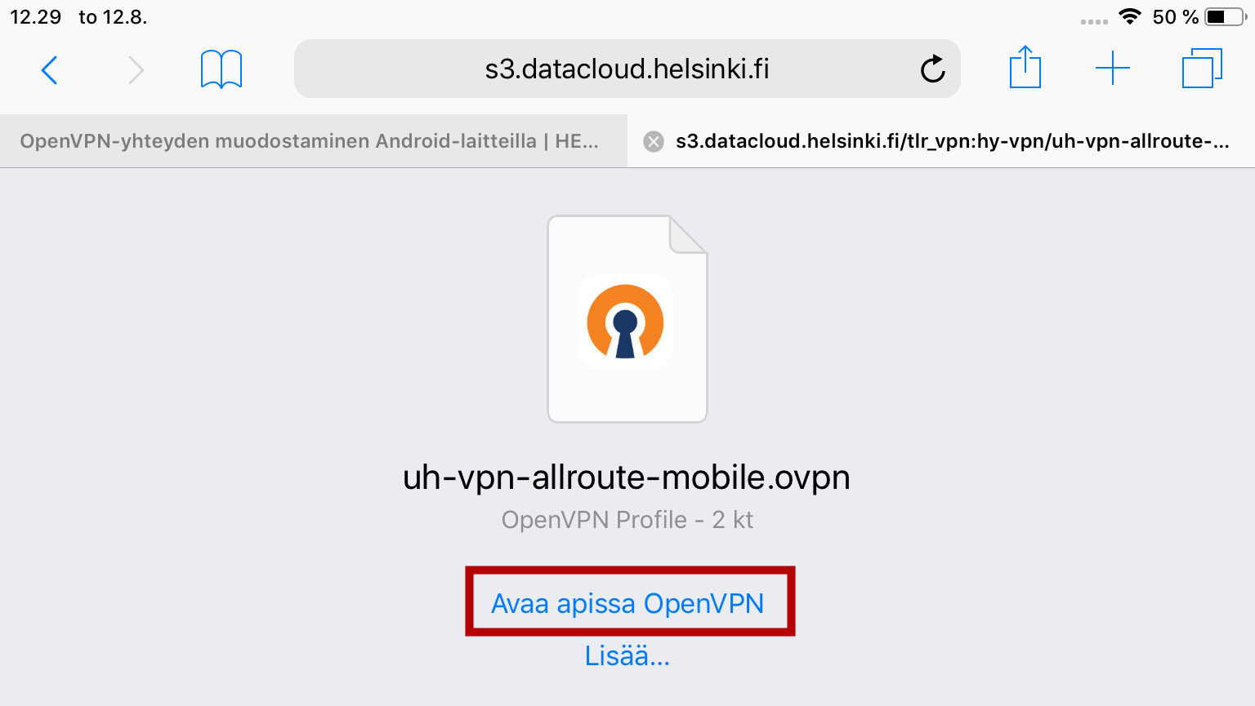Image resolution: width=1255 pixels, height=706 pixels.
Task: Open the Lisää... options link
Action: (627, 655)
